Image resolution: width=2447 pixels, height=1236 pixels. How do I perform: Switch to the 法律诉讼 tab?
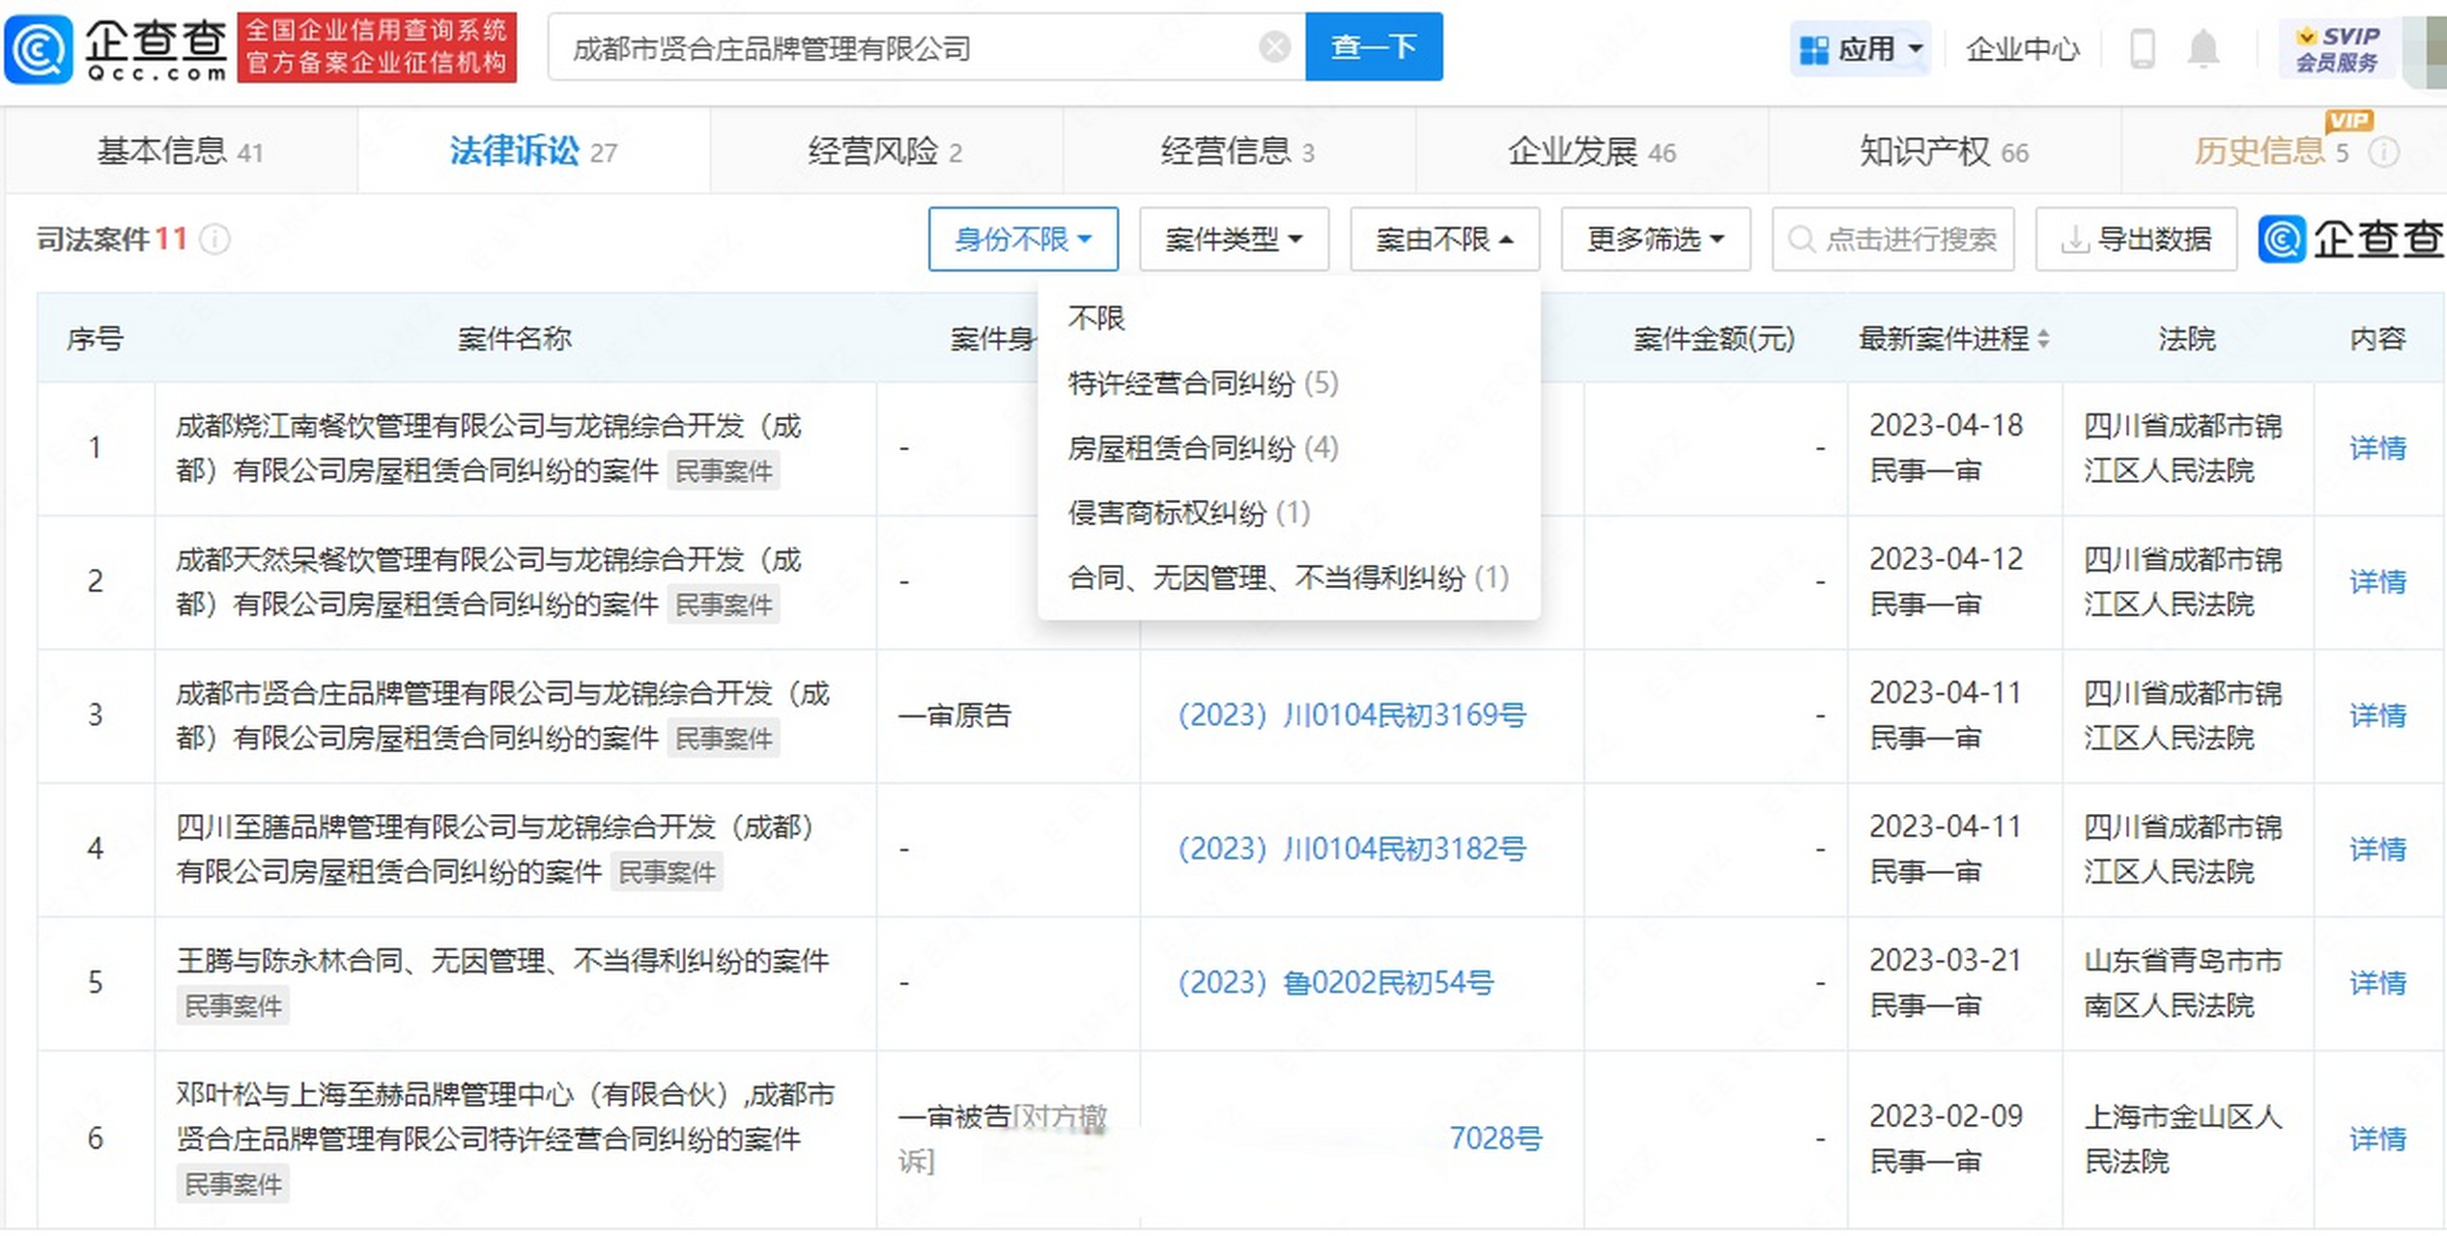(533, 152)
